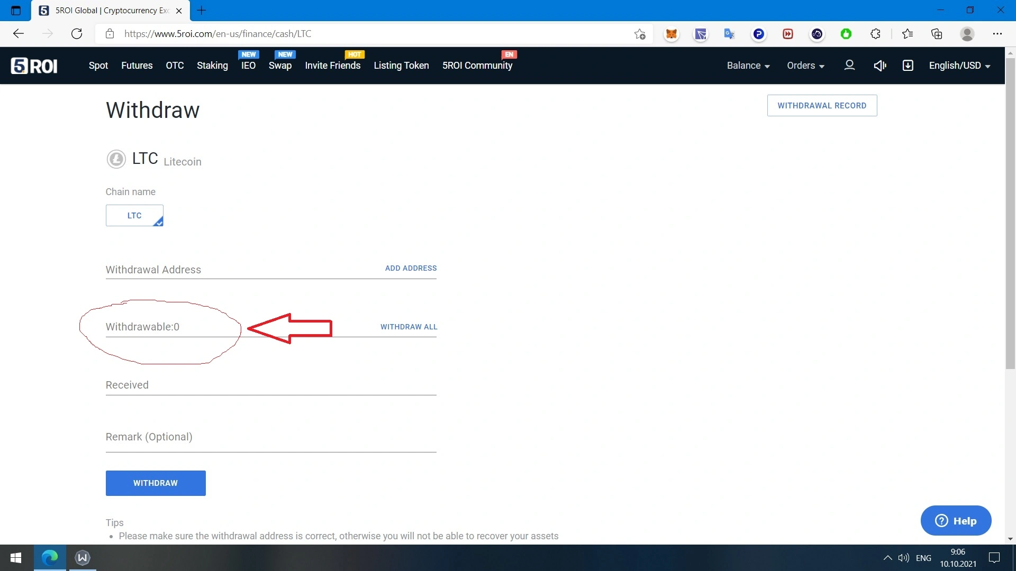The width and height of the screenshot is (1016, 571).
Task: Open the browser Extensions puzzle menu
Action: pos(875,34)
